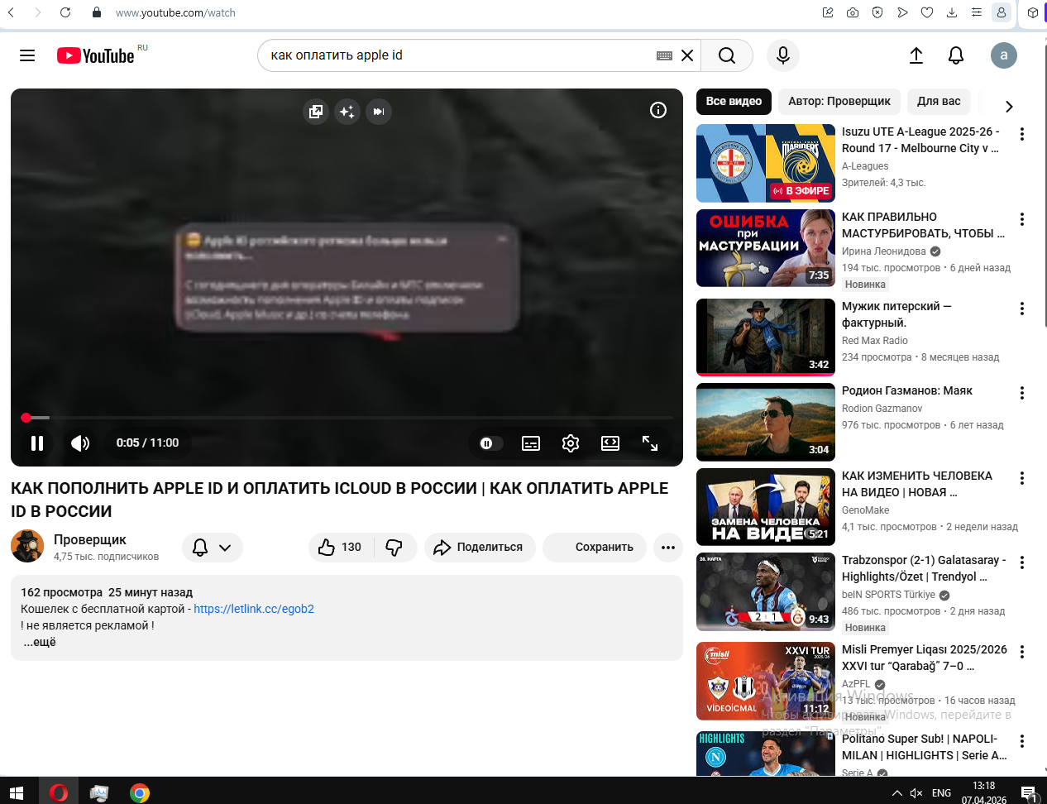Screen dimensions: 1047x804
Task: Expand subscription notification bell dropdown
Action: (212, 548)
